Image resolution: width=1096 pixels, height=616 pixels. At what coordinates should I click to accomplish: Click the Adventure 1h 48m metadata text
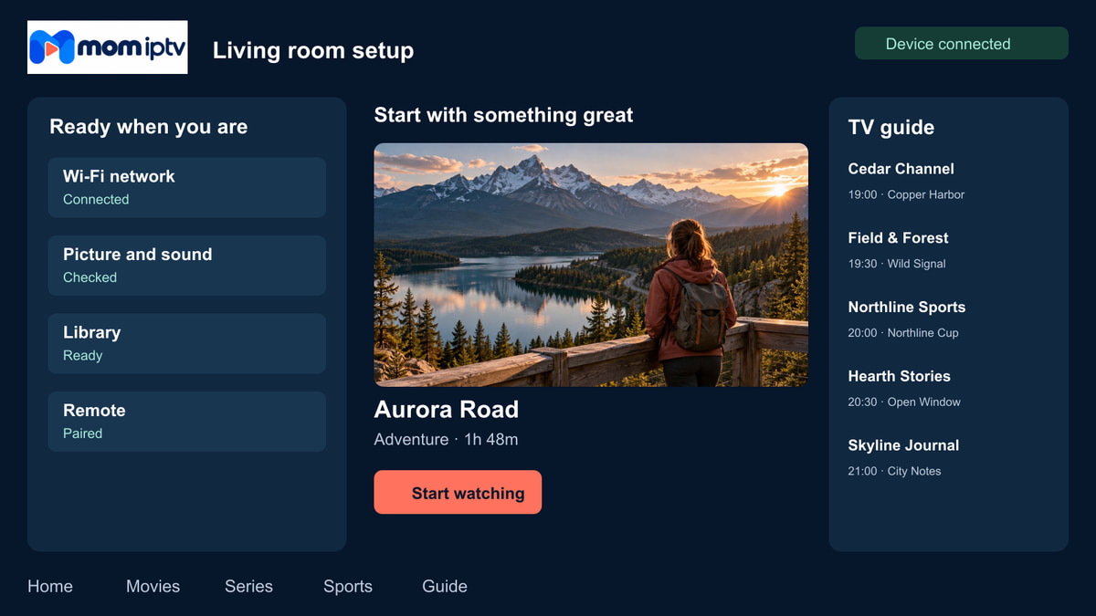(x=446, y=440)
